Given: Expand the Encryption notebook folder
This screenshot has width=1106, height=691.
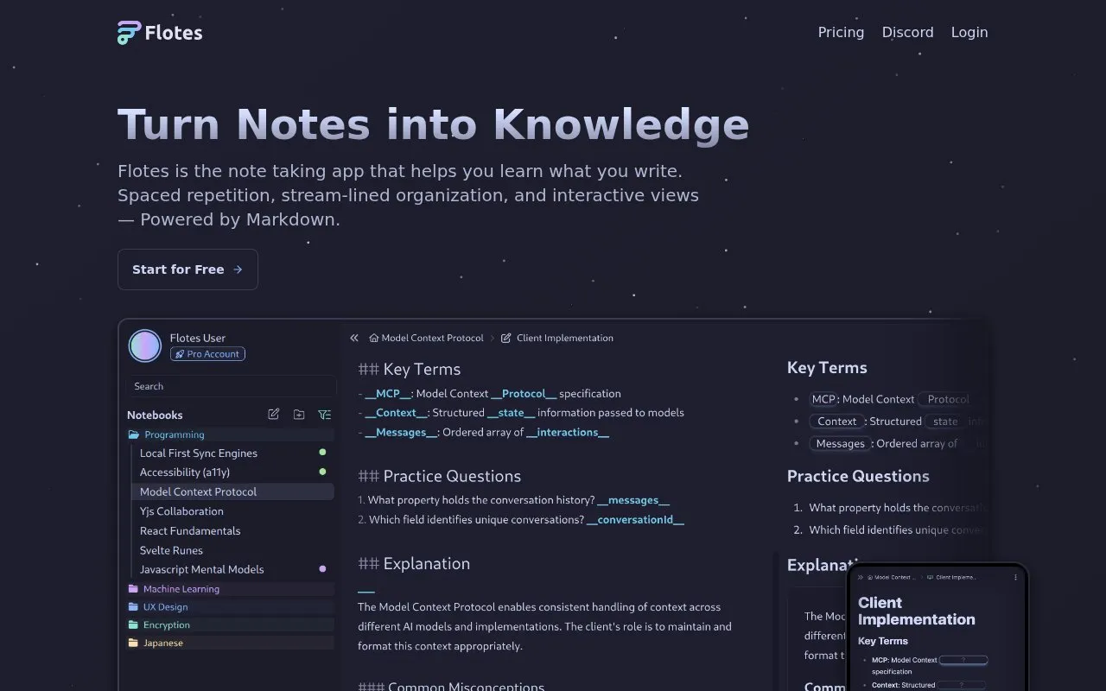Looking at the screenshot, I should 230,625.
